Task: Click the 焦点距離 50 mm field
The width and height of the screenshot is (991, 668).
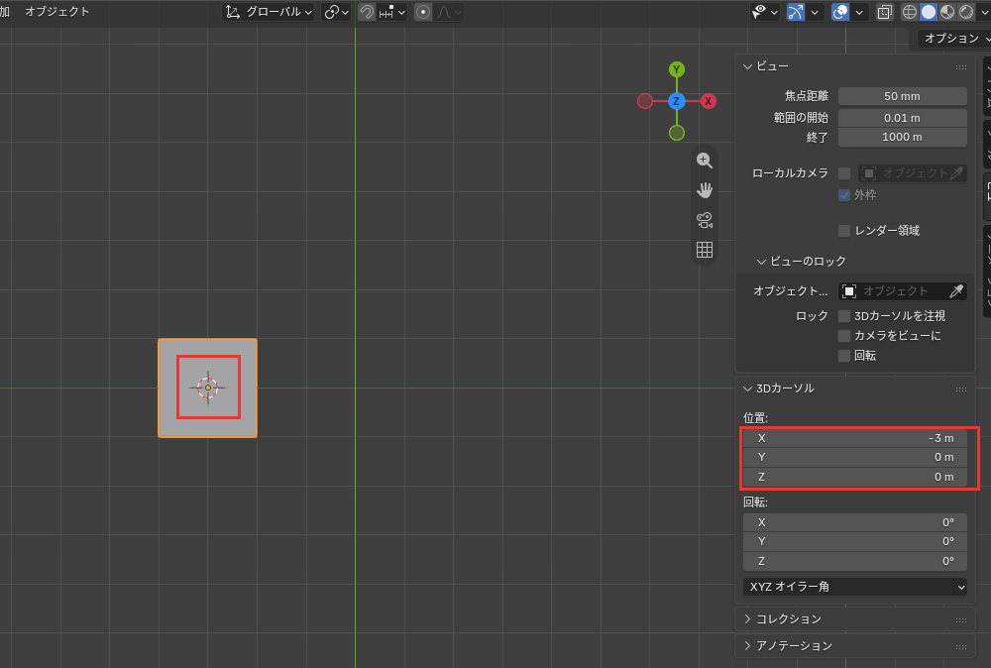Action: 903,96
